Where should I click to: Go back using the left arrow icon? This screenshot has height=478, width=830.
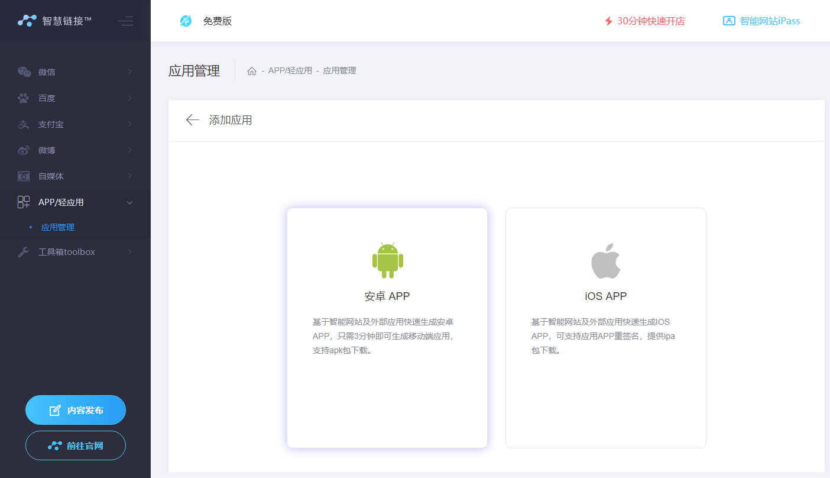click(193, 120)
